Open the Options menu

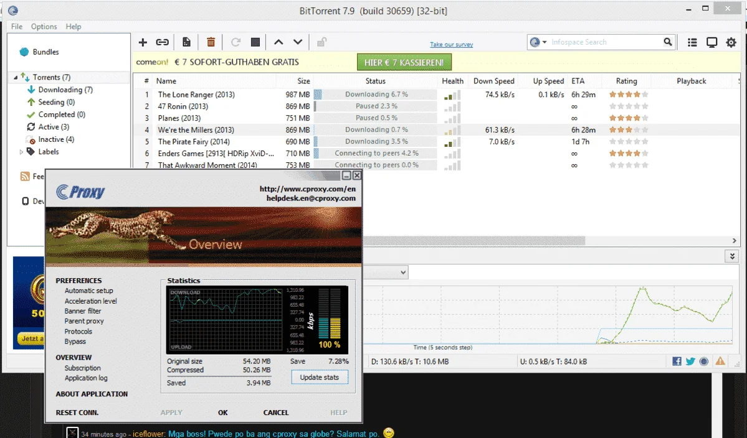click(44, 27)
